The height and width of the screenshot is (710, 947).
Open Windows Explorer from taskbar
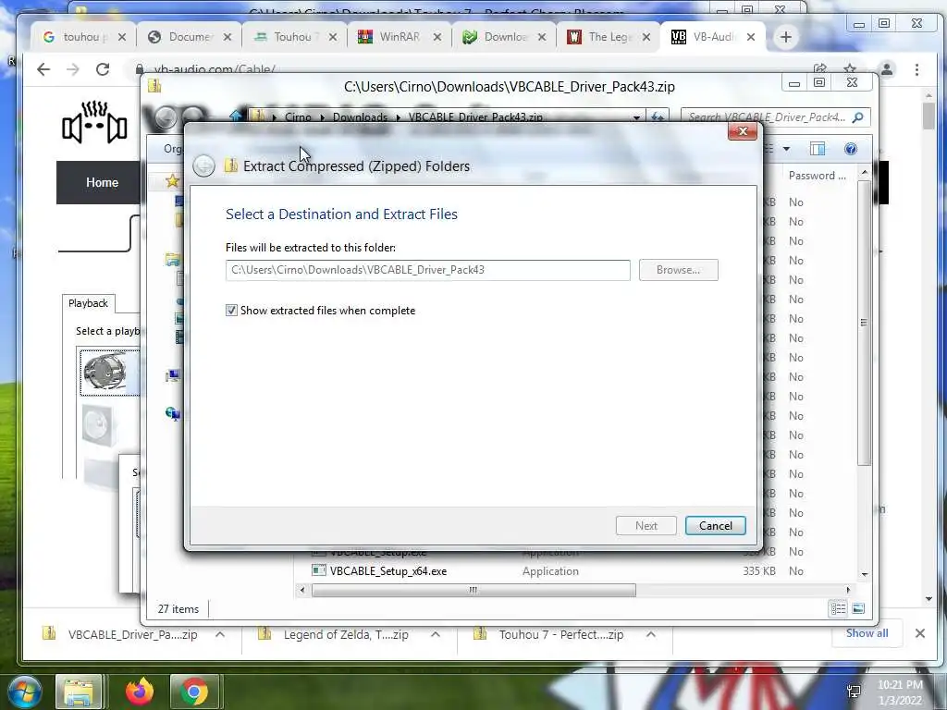click(x=80, y=692)
